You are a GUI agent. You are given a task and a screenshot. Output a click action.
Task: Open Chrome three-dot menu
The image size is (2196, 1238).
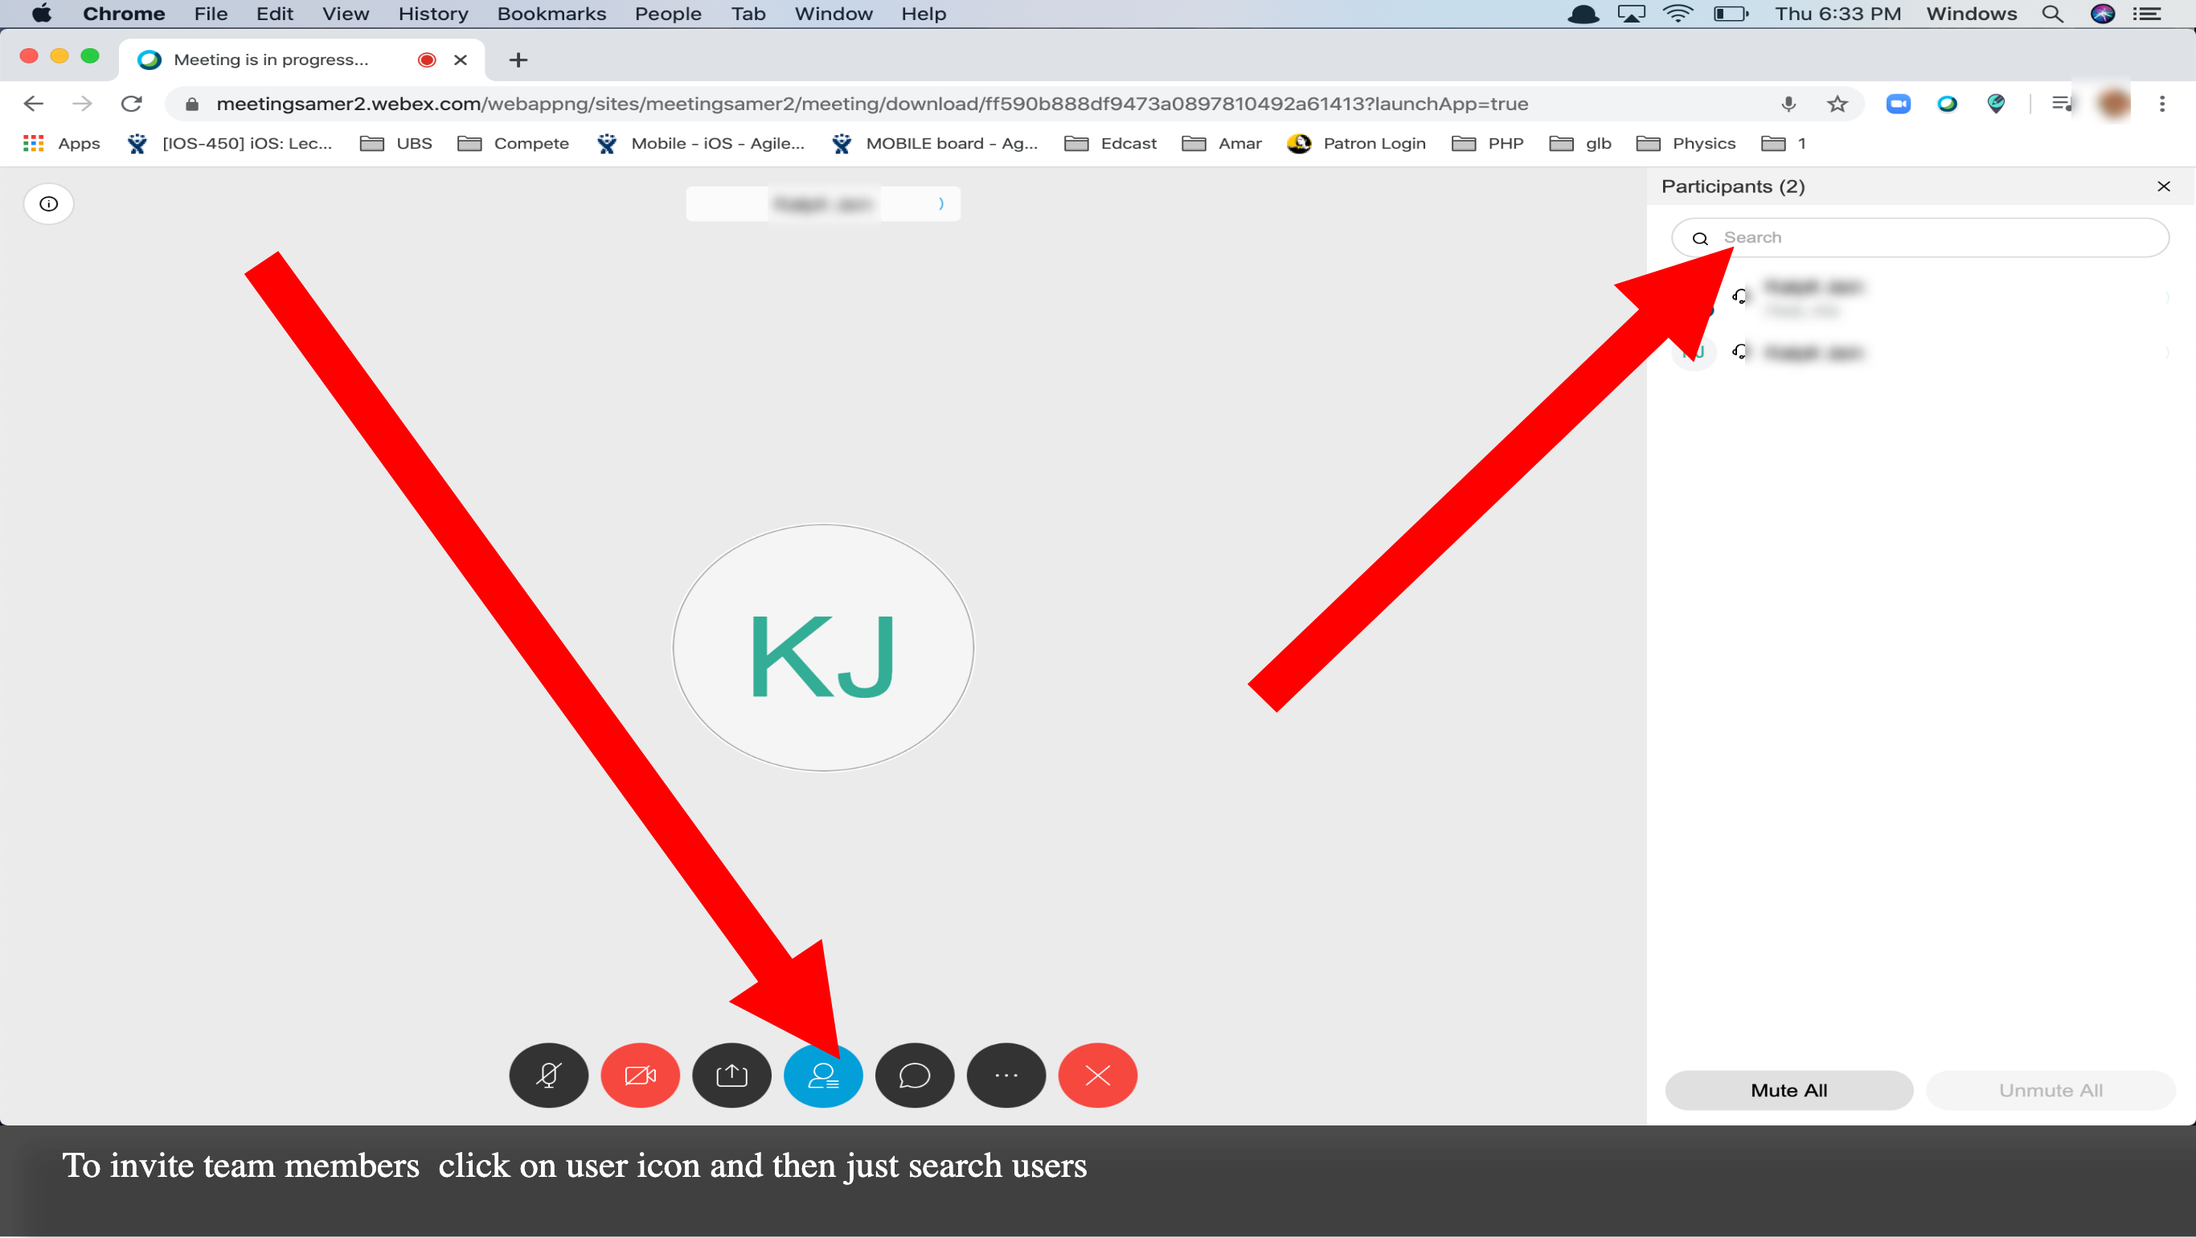coord(2161,104)
